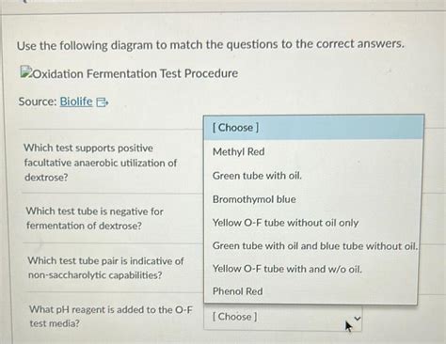Click the chevron arrow on the bottom dropdown
446x344 pixels.
coord(357,319)
